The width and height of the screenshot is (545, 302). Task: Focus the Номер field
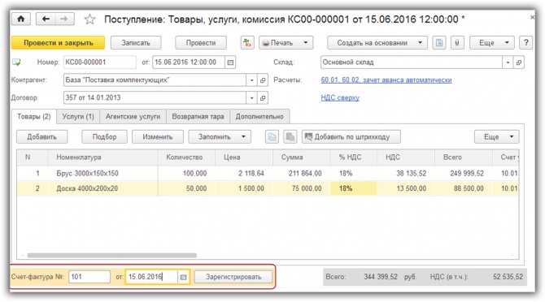click(100, 63)
